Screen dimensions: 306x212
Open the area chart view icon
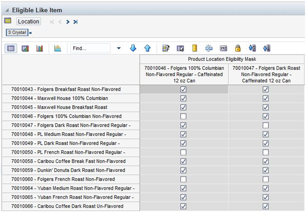[57, 48]
